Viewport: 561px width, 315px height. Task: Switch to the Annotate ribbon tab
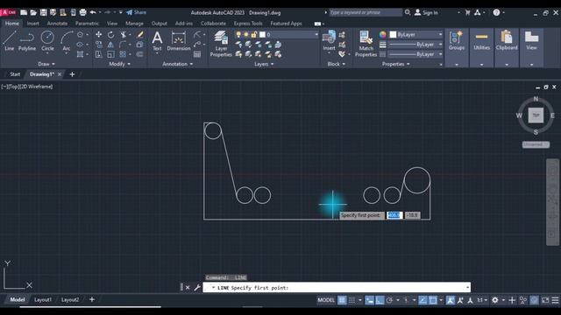57,24
